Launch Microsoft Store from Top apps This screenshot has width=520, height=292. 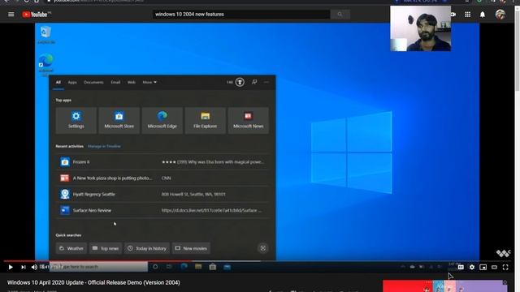(x=119, y=121)
